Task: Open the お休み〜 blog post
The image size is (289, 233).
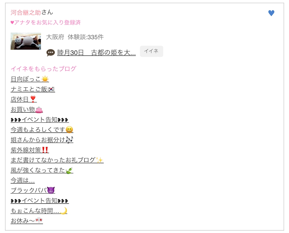Action: coord(27,221)
